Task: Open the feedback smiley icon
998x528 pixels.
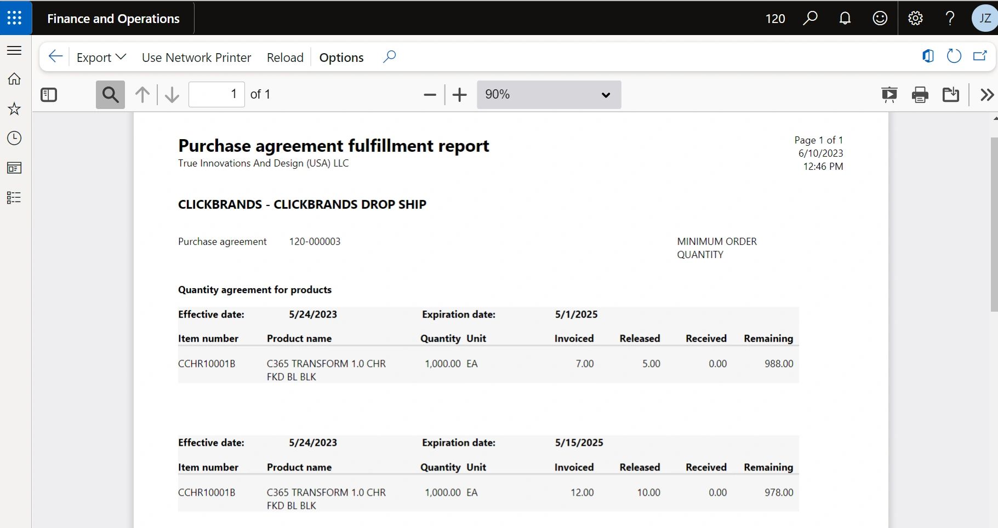Action: (x=880, y=19)
